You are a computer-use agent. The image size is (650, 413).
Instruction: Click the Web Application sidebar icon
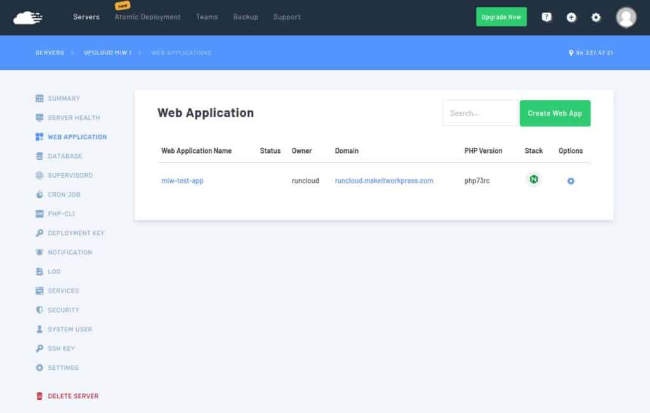[39, 136]
